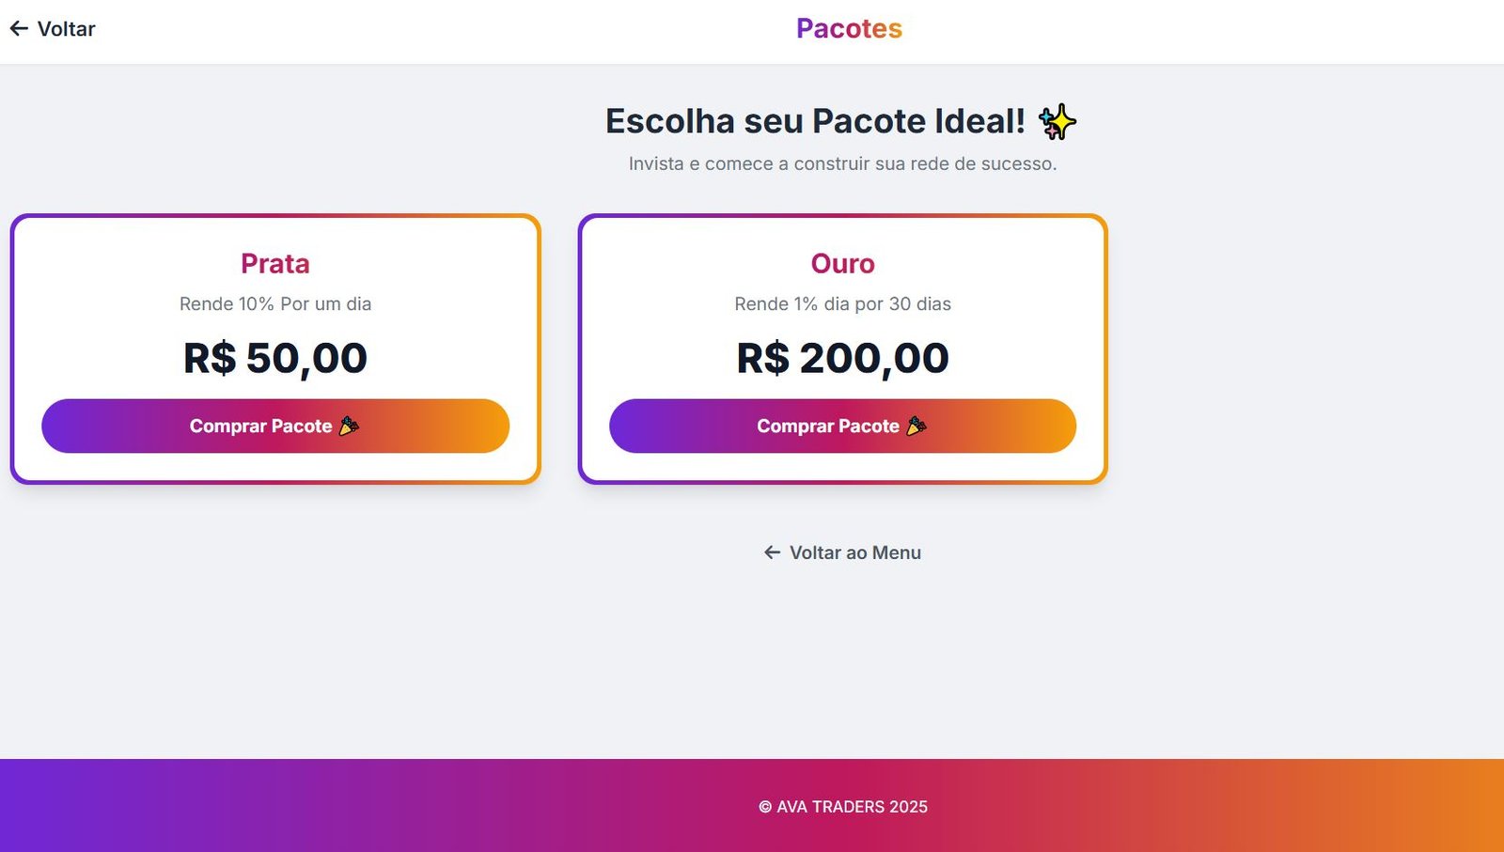The width and height of the screenshot is (1504, 852).
Task: Buy the Ouro package with "Comprar Pacote"
Action: point(827,426)
